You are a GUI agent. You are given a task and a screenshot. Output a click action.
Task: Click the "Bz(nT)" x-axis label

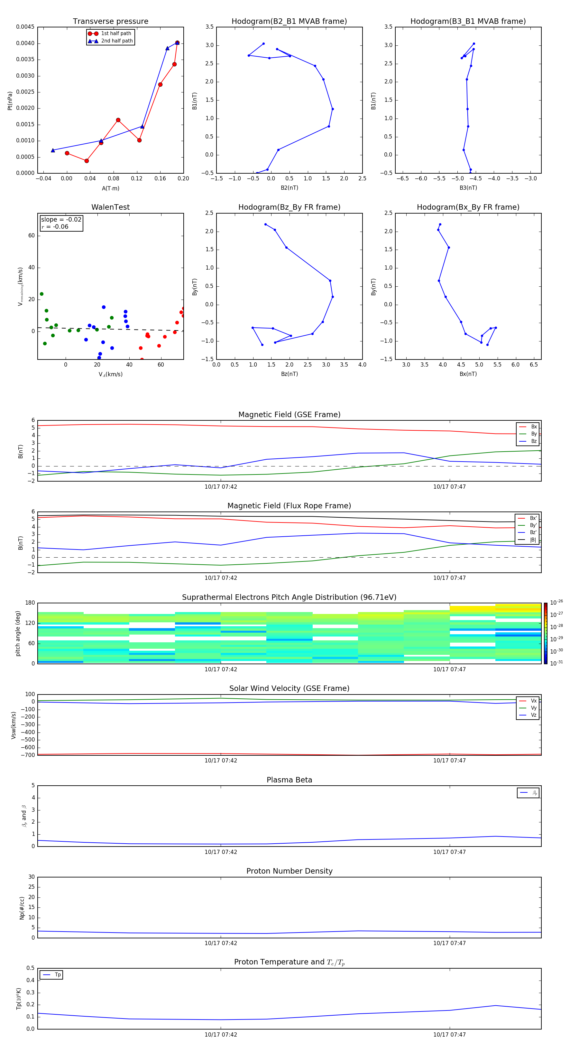tap(289, 374)
